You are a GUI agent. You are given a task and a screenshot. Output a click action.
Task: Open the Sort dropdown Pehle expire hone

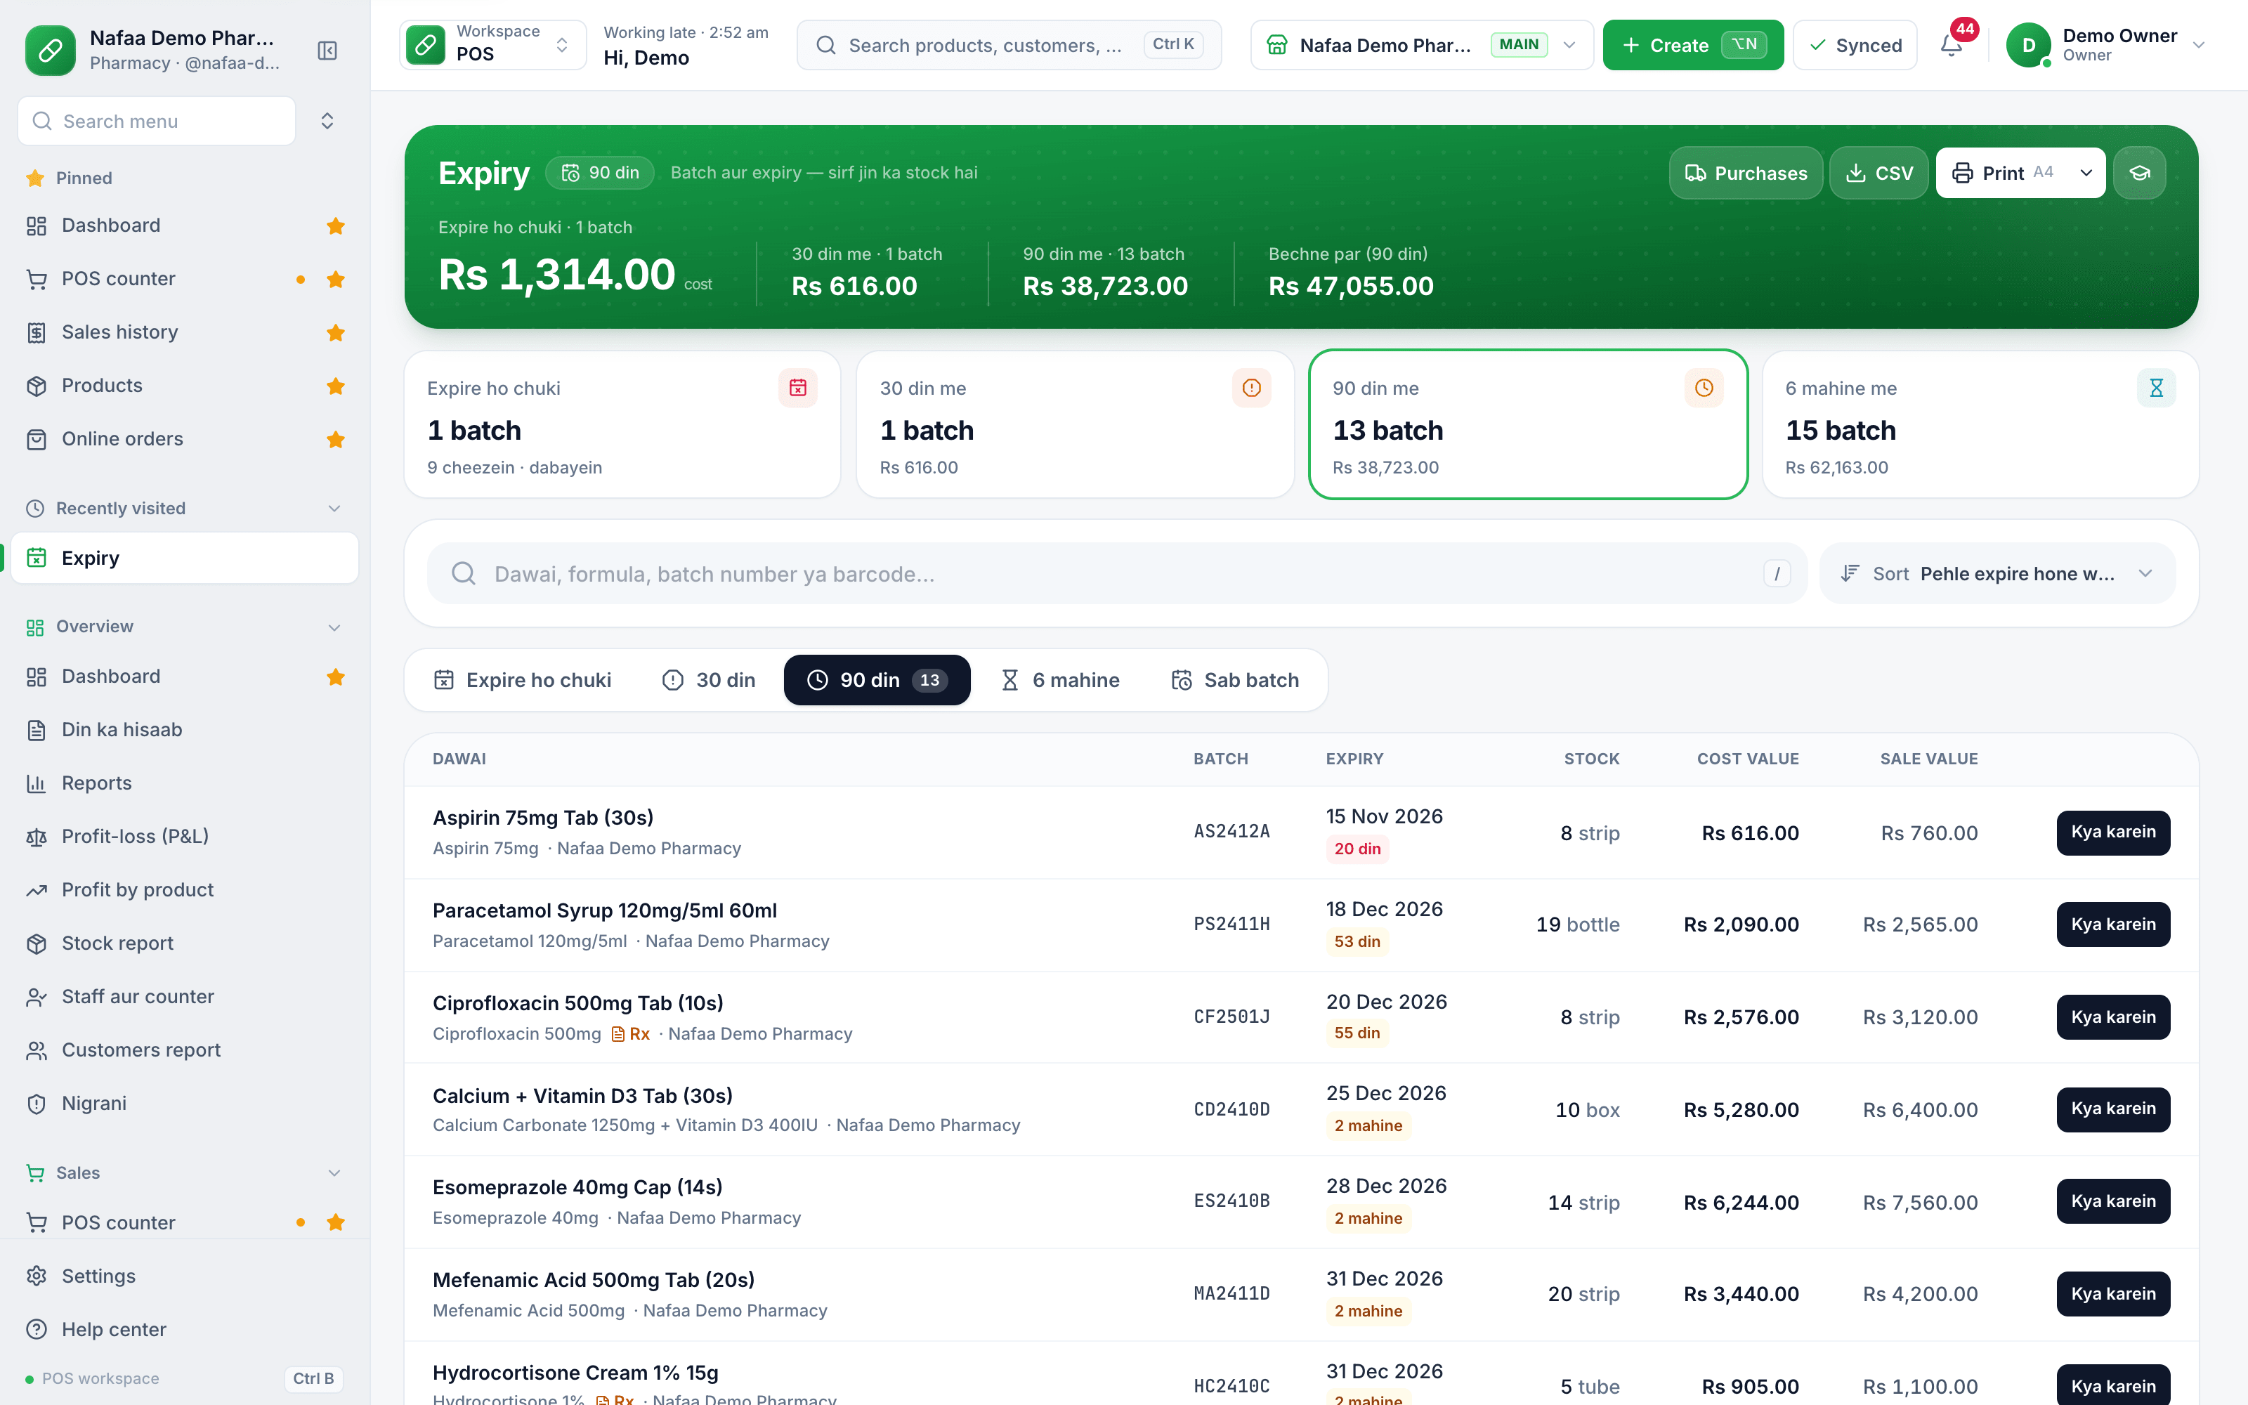pyautogui.click(x=1998, y=573)
